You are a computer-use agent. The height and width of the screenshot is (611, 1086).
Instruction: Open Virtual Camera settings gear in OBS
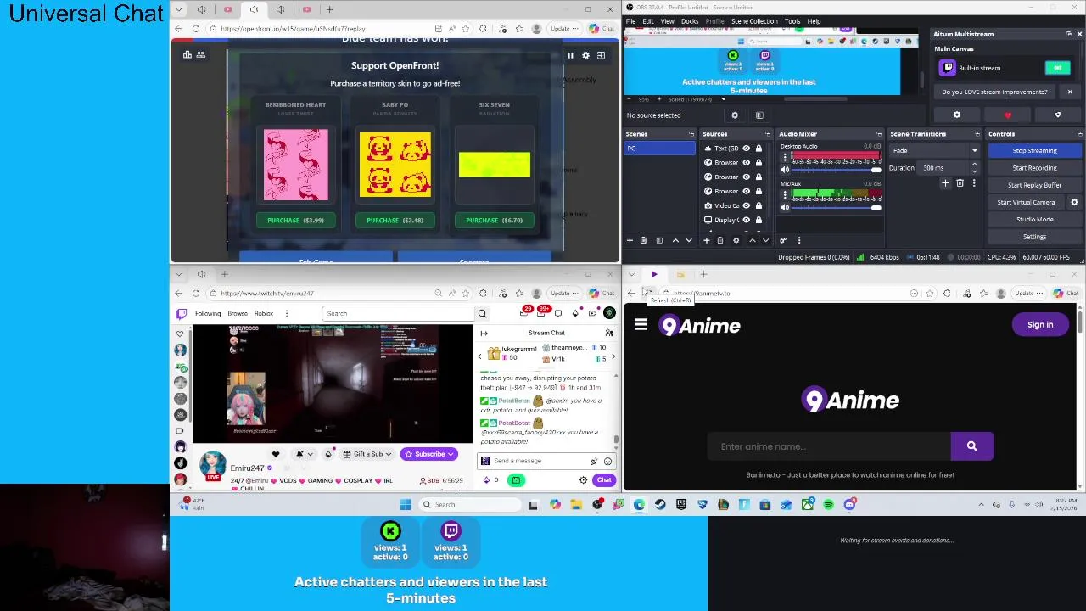[x=1074, y=202]
